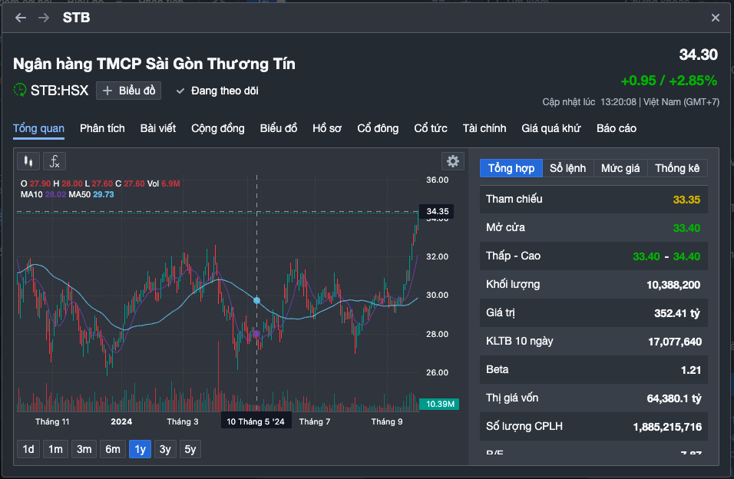Viewport: 734px width, 479px height.
Task: Select the 1d time range
Action: pos(28,450)
